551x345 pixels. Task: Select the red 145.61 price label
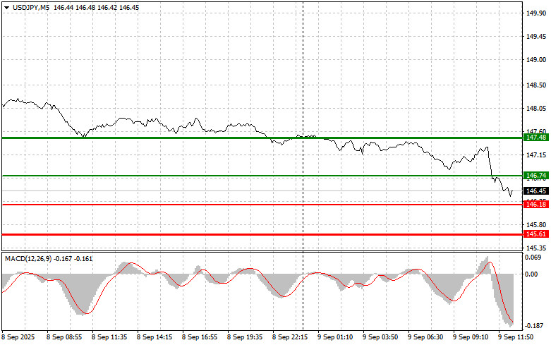click(536, 234)
